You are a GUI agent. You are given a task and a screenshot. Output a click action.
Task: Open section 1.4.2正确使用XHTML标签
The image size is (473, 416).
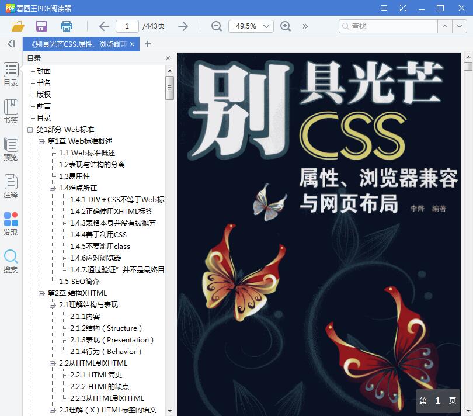click(112, 212)
